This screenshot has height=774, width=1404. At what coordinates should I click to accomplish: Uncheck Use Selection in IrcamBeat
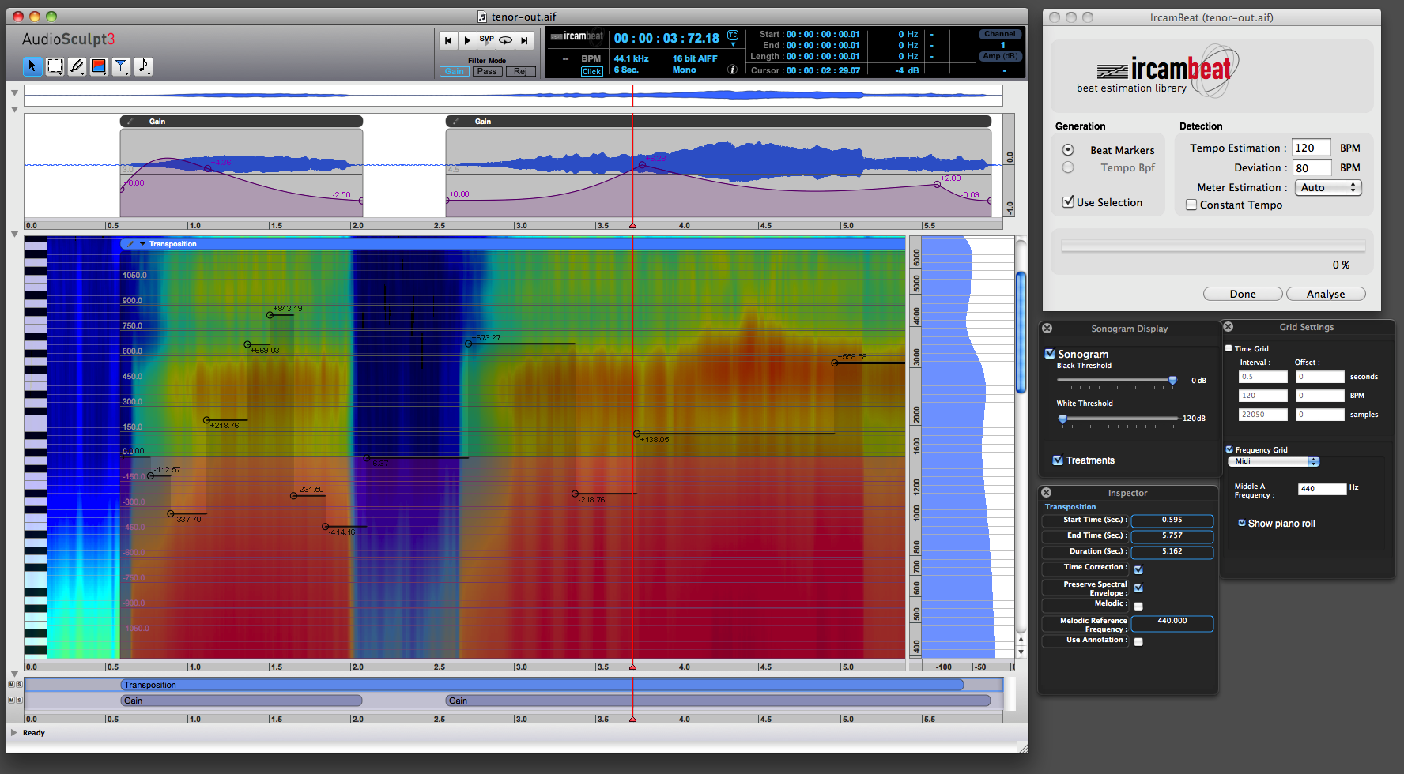point(1068,202)
